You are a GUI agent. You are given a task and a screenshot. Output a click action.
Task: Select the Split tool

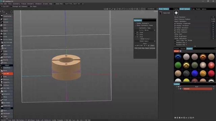7,34
